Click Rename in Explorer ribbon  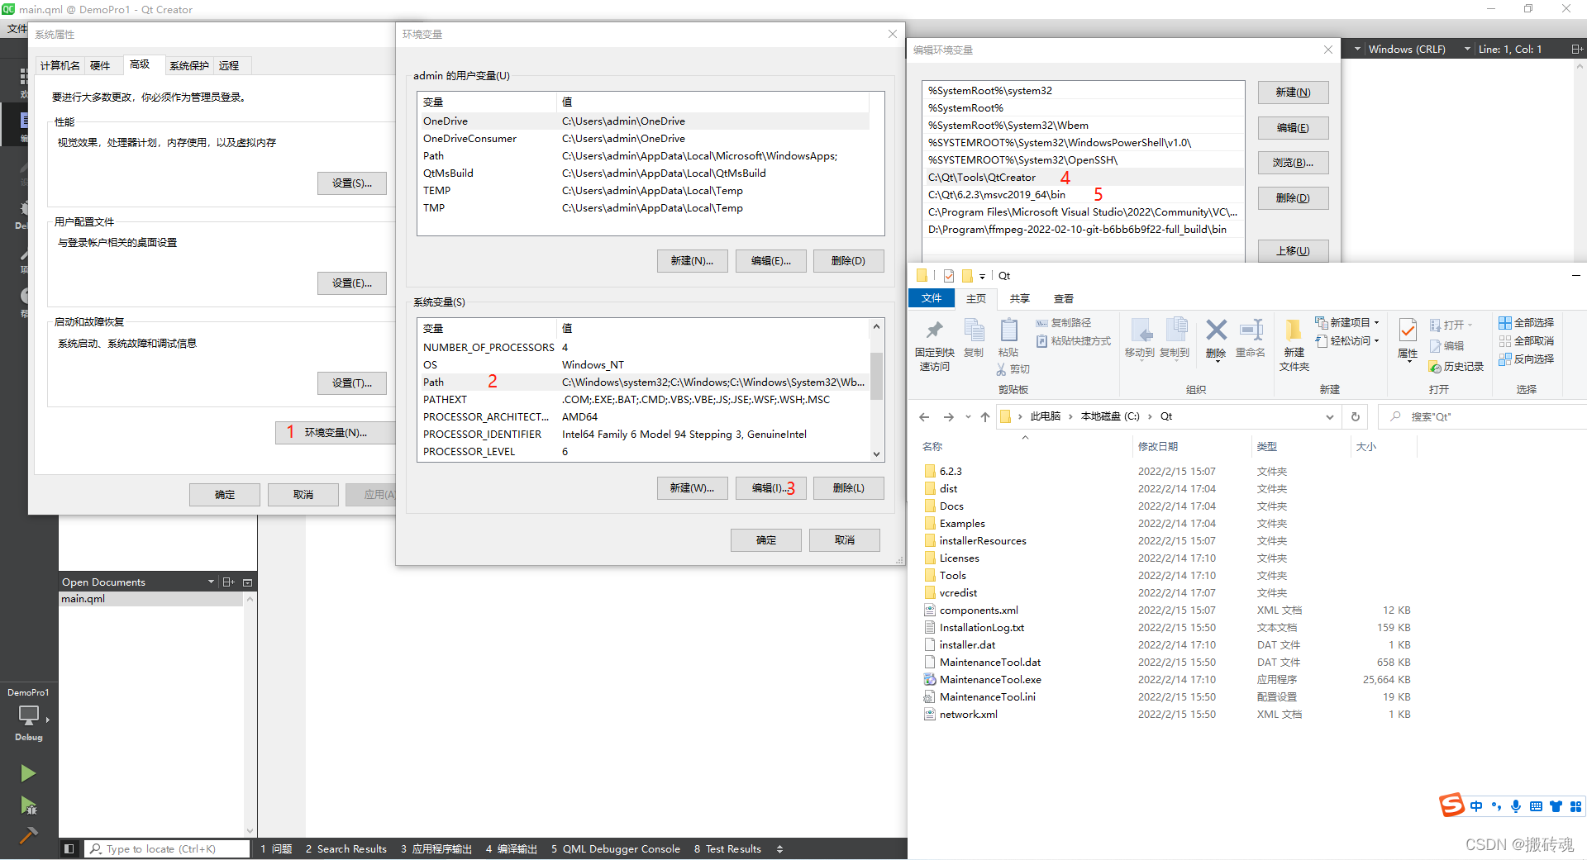click(1251, 338)
